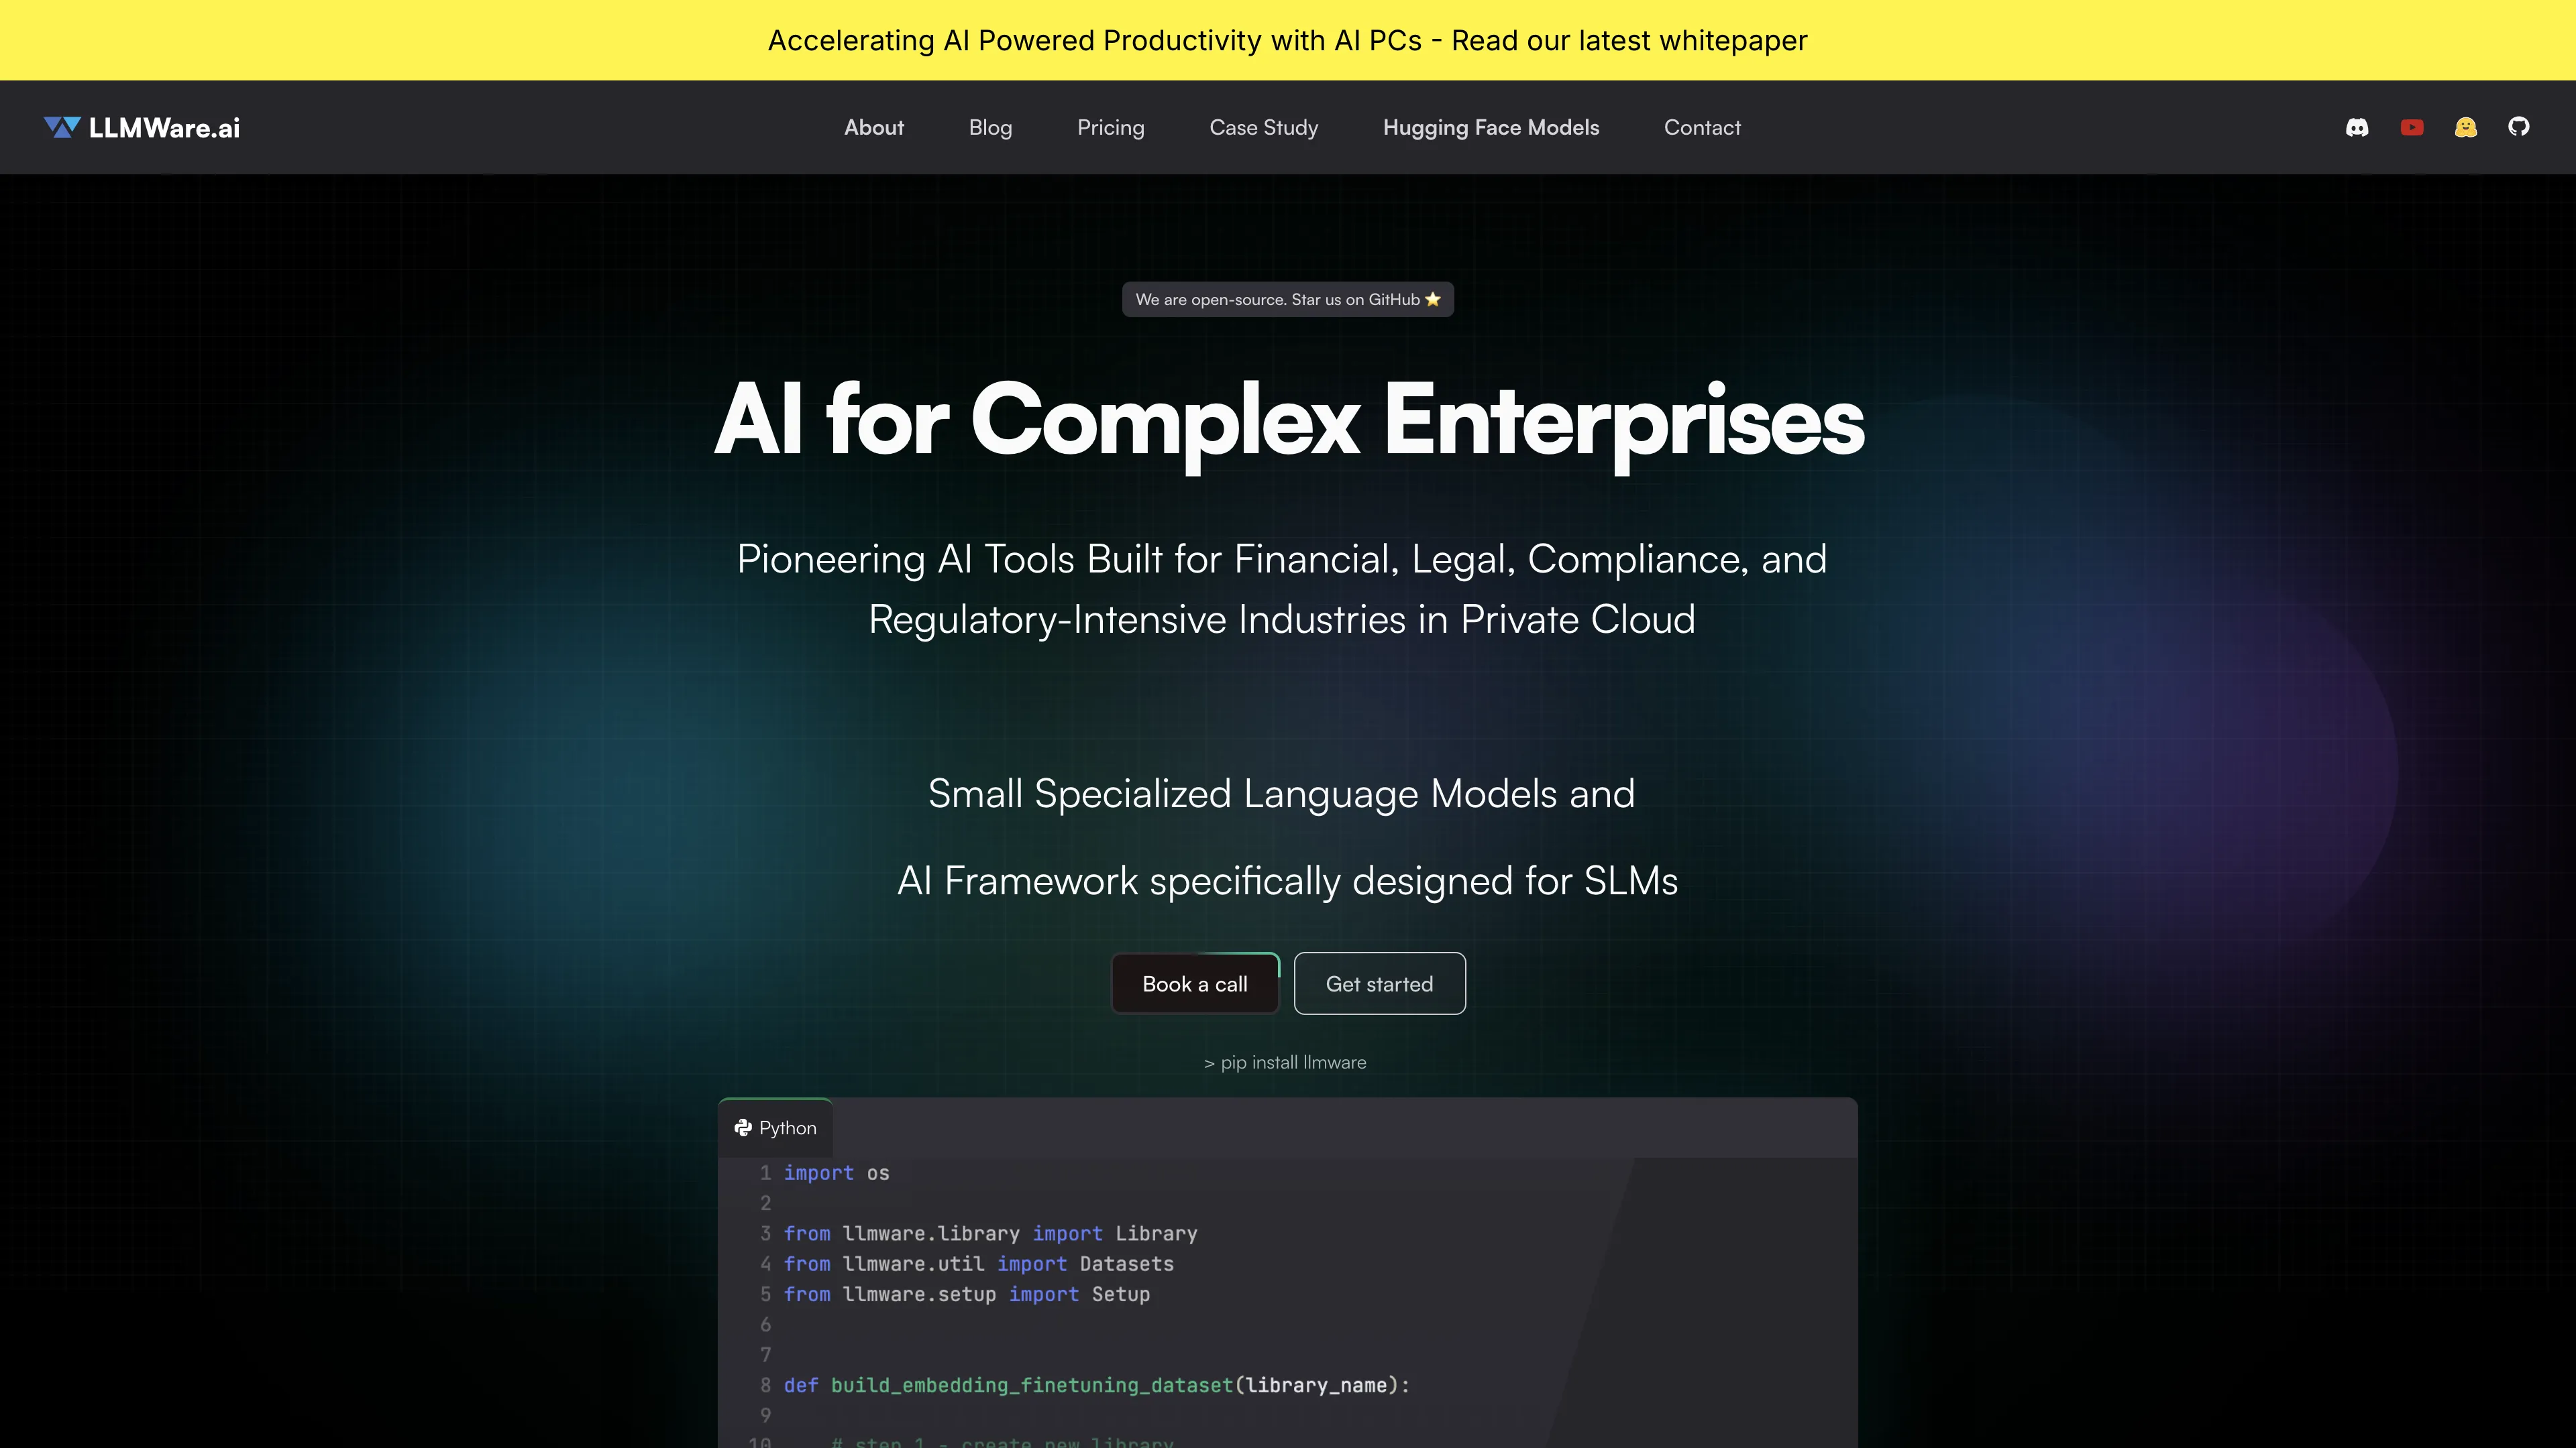Click the Star us on GitHub badge
Screen dimensions: 2576x1448
[x=1288, y=299]
